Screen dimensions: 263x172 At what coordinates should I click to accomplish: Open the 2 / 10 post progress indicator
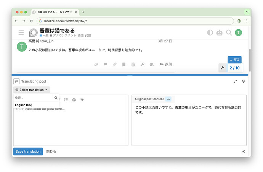click(235, 68)
